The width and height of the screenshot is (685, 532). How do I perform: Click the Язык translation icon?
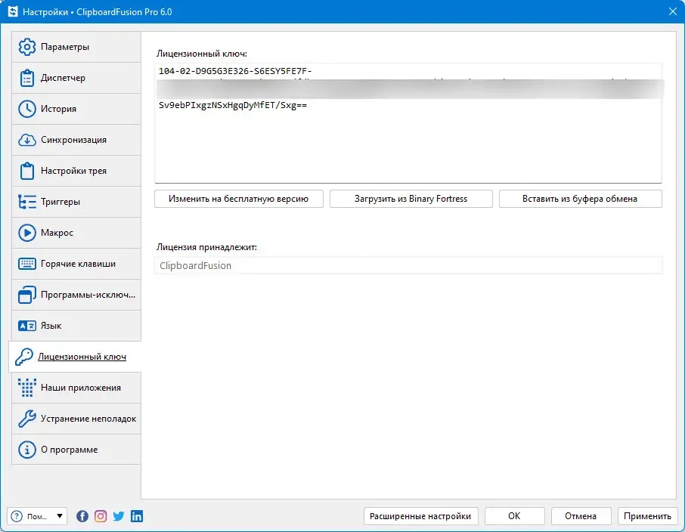pyautogui.click(x=26, y=326)
